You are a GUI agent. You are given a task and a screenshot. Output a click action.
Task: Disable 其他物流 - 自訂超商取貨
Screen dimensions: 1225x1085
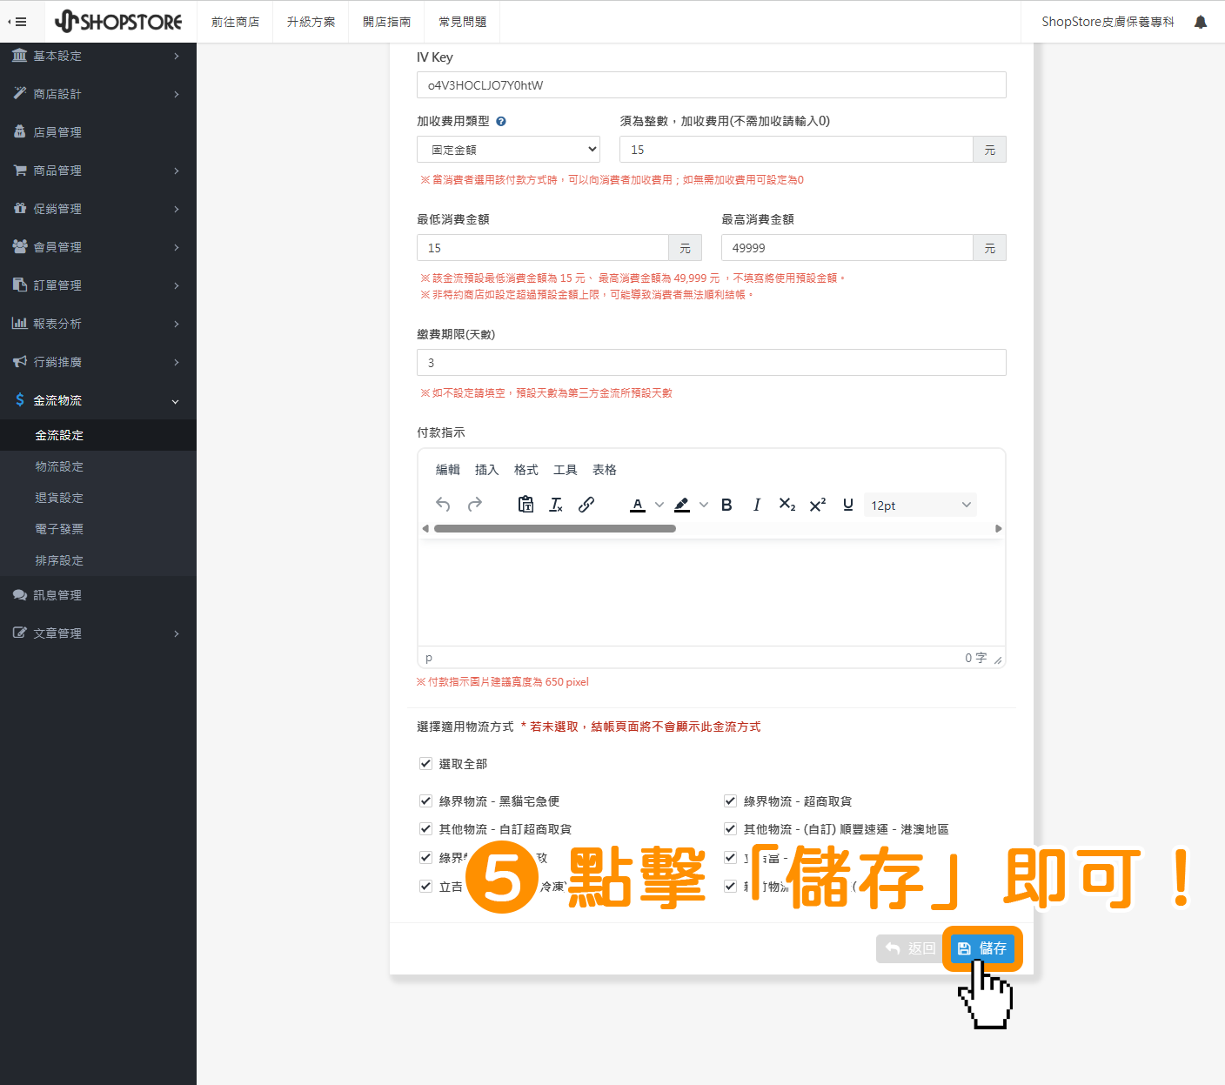425,828
